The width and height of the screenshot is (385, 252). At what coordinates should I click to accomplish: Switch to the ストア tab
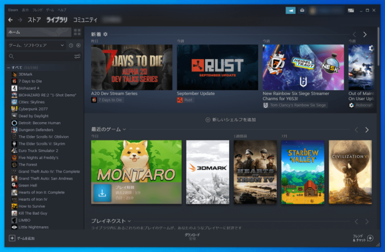[34, 20]
